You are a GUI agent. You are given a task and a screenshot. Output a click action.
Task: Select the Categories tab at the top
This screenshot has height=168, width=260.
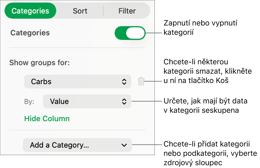pos(30,11)
